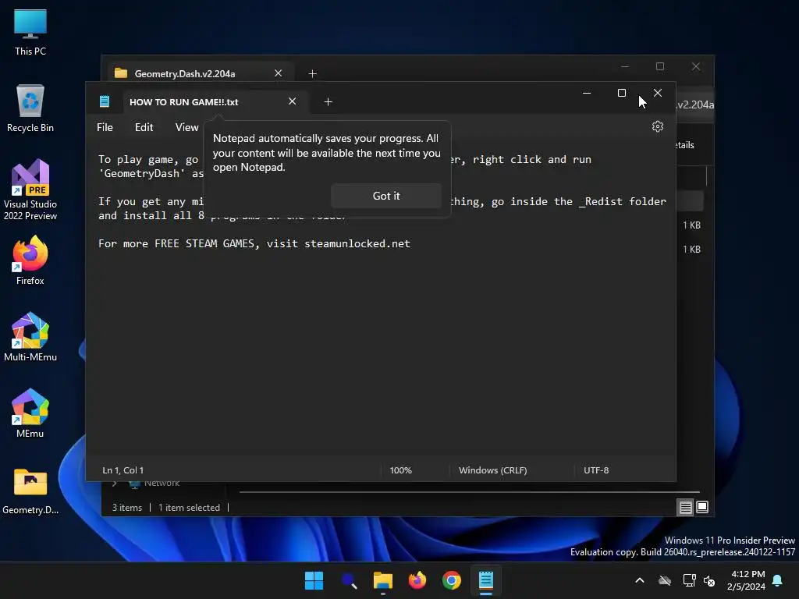This screenshot has width=799, height=599.
Task: Open Notepad settings gear icon
Action: tap(657, 126)
